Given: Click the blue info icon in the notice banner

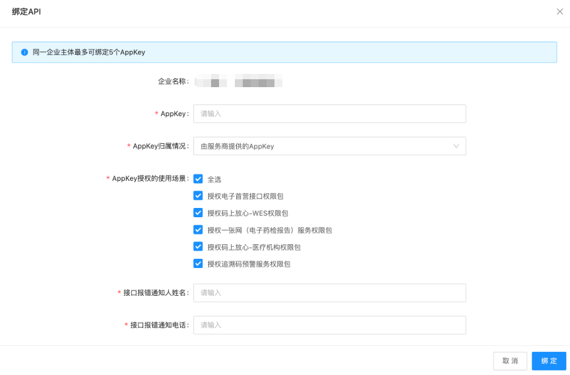Looking at the screenshot, I should tap(24, 51).
